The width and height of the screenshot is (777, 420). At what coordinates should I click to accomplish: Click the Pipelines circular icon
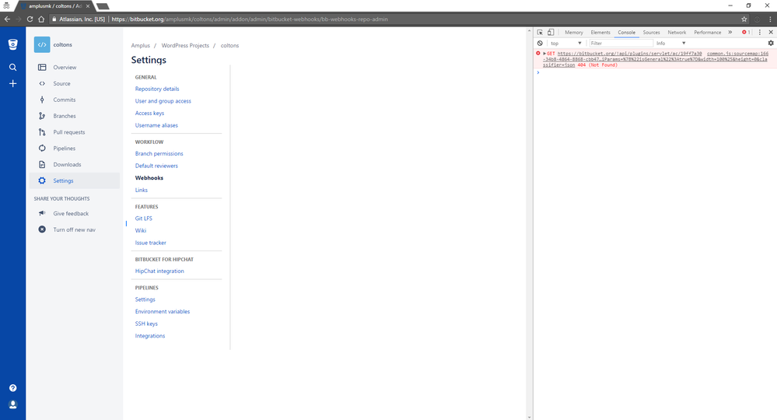(x=42, y=148)
